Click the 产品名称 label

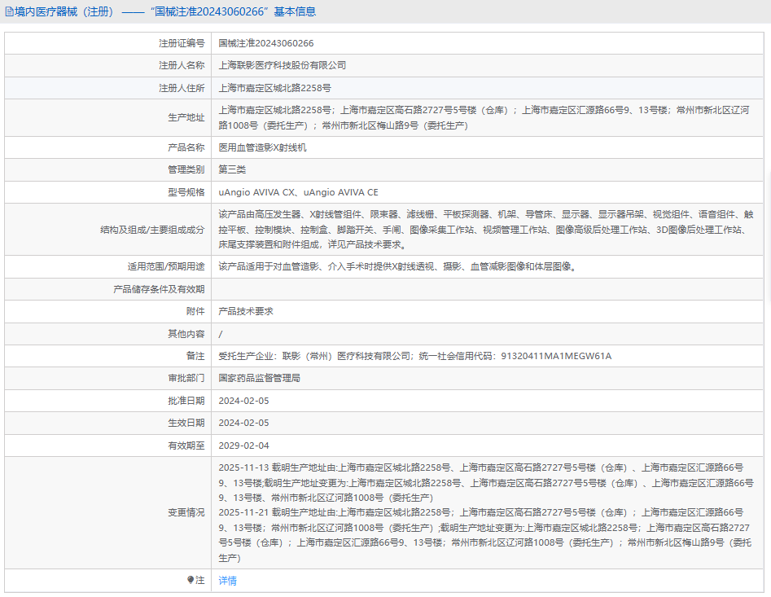click(x=186, y=147)
